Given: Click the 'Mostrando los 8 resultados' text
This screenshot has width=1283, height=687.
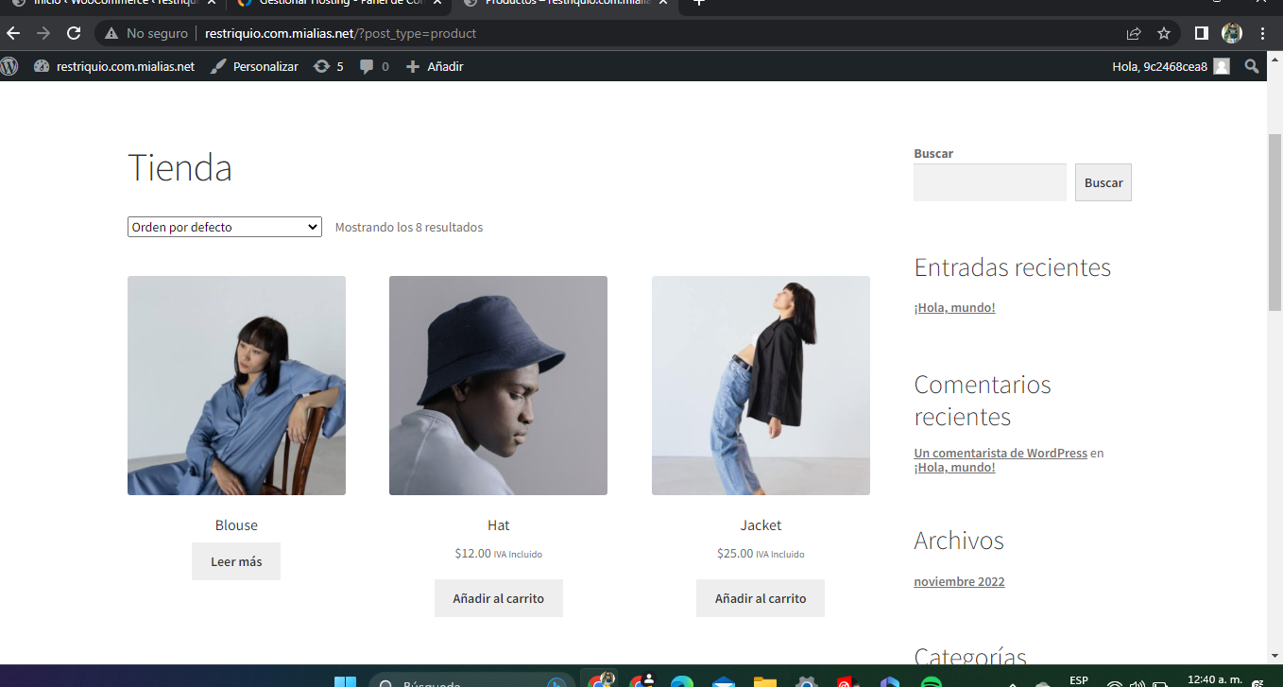Looking at the screenshot, I should [409, 227].
